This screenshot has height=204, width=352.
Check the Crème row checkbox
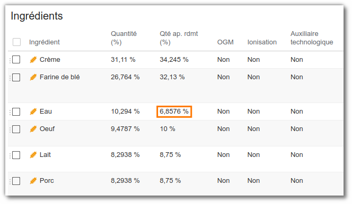(16, 60)
